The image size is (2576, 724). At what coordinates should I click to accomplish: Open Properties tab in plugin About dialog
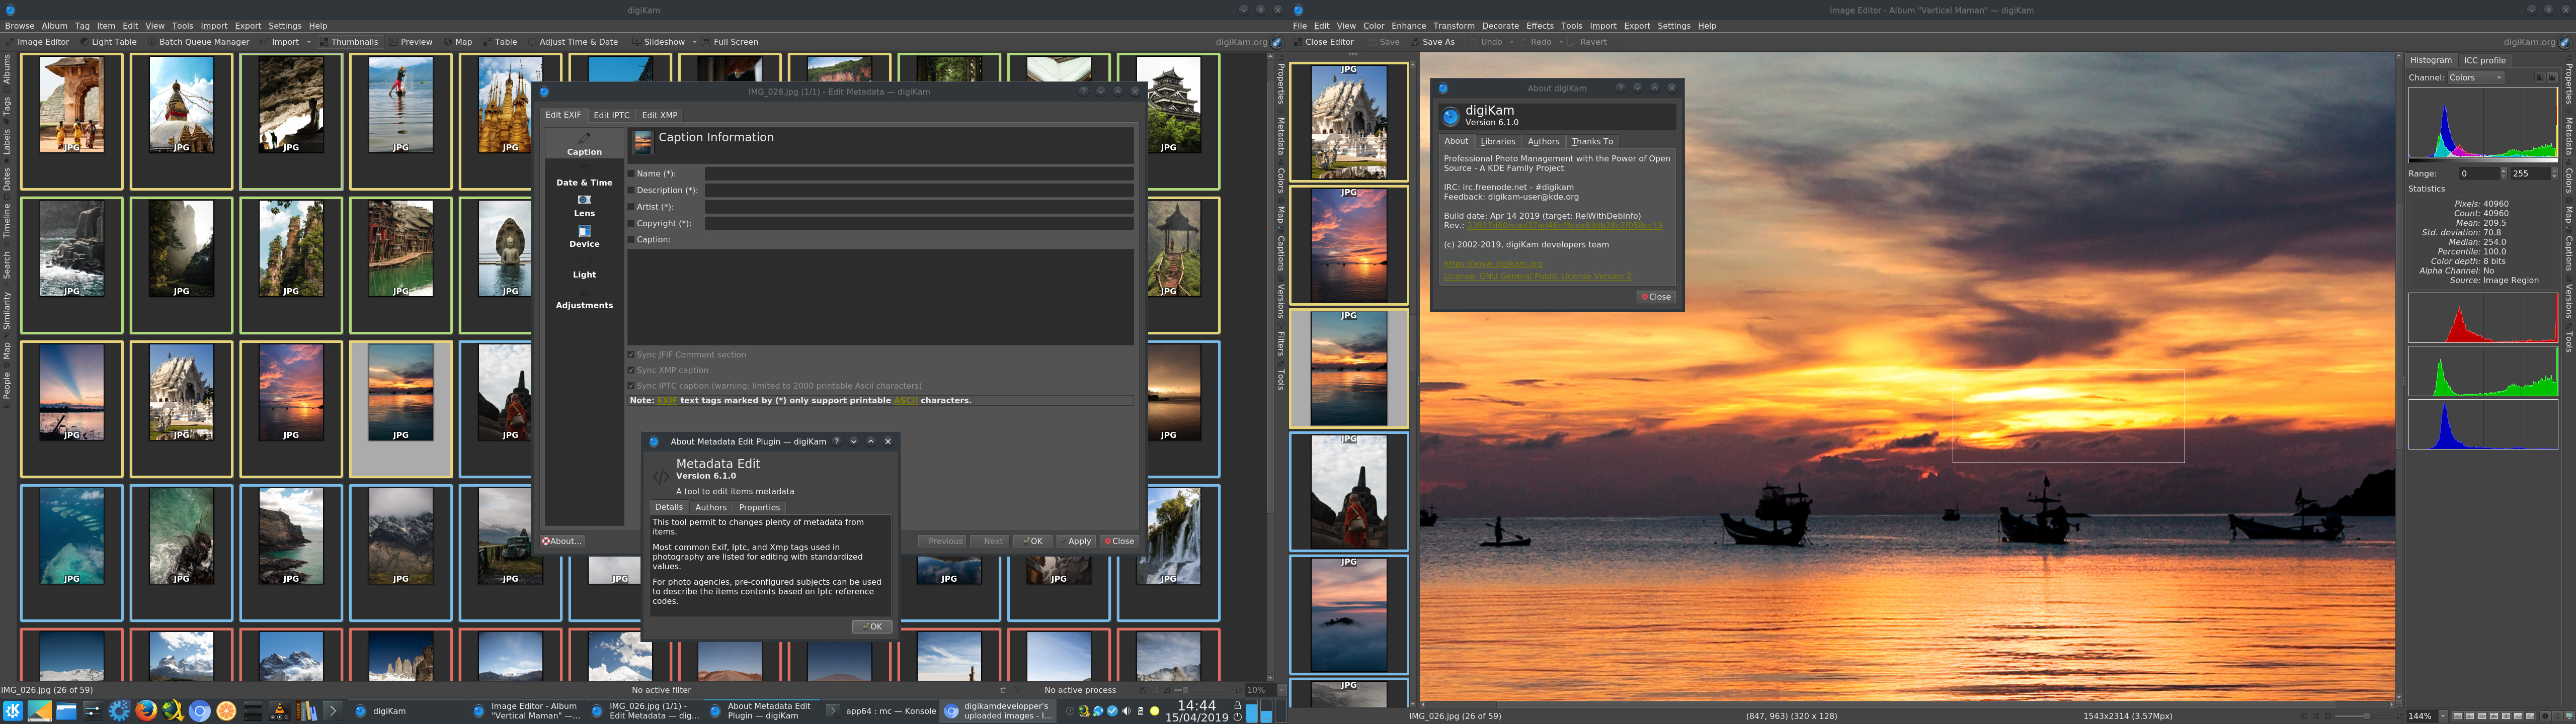click(x=759, y=507)
